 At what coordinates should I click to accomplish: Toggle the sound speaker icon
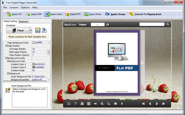click(95, 104)
